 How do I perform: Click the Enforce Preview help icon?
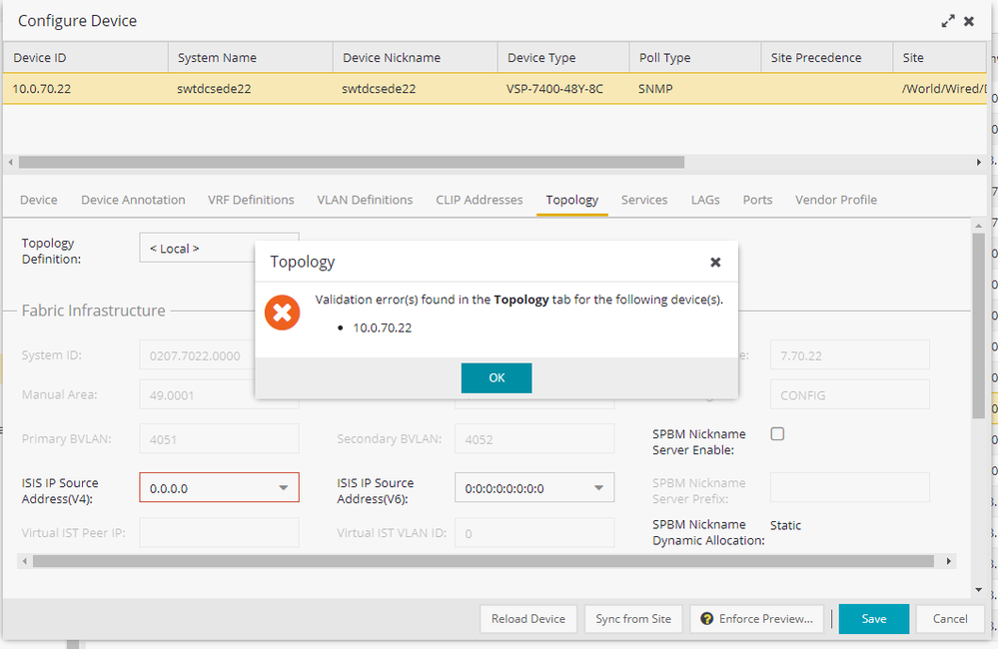click(x=707, y=619)
